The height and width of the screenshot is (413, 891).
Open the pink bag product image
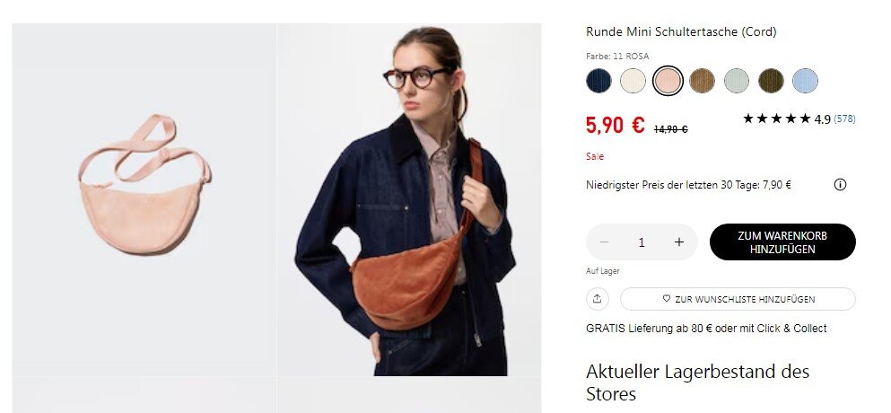tap(144, 199)
